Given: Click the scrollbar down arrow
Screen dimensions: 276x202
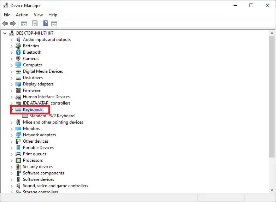Looking at the screenshot, I should tap(272, 190).
